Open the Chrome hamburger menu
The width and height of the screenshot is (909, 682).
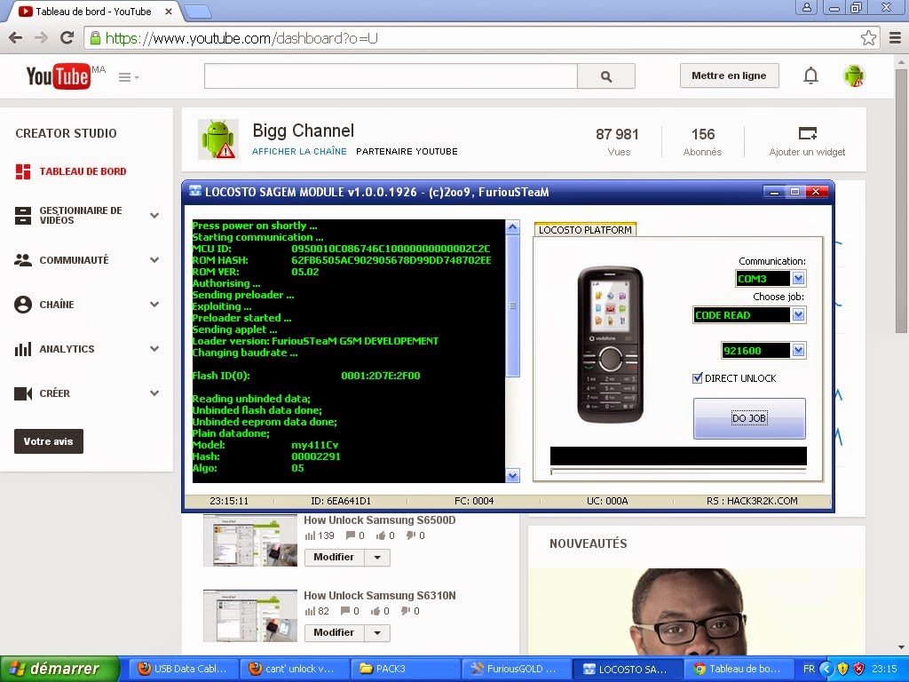(895, 38)
